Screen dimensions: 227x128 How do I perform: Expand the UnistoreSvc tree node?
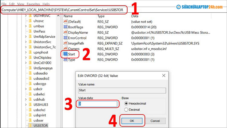[26, 42]
